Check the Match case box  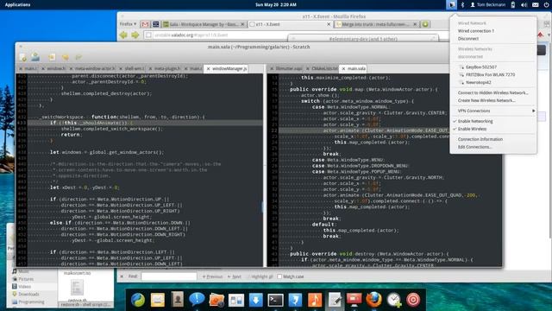click(279, 276)
